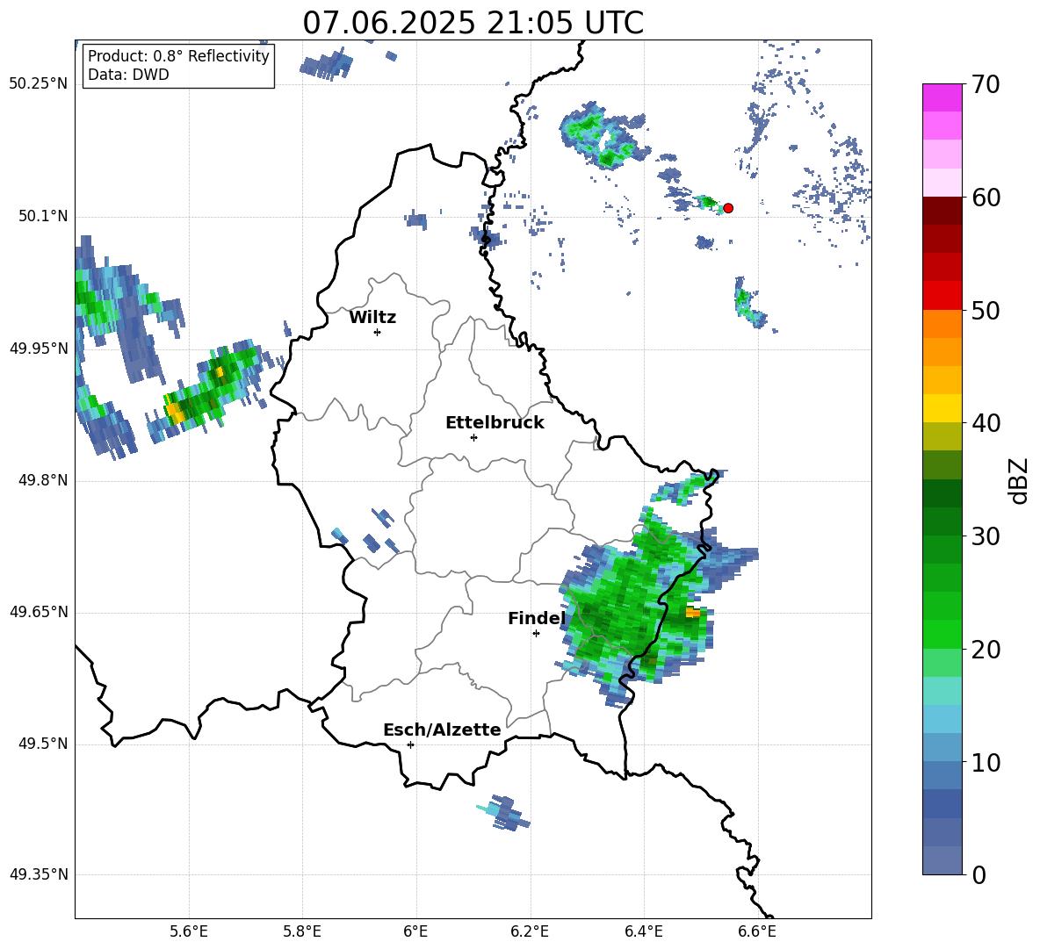Click the bright green colorbar segment at 20
The image size is (1040, 949).
(x=942, y=634)
